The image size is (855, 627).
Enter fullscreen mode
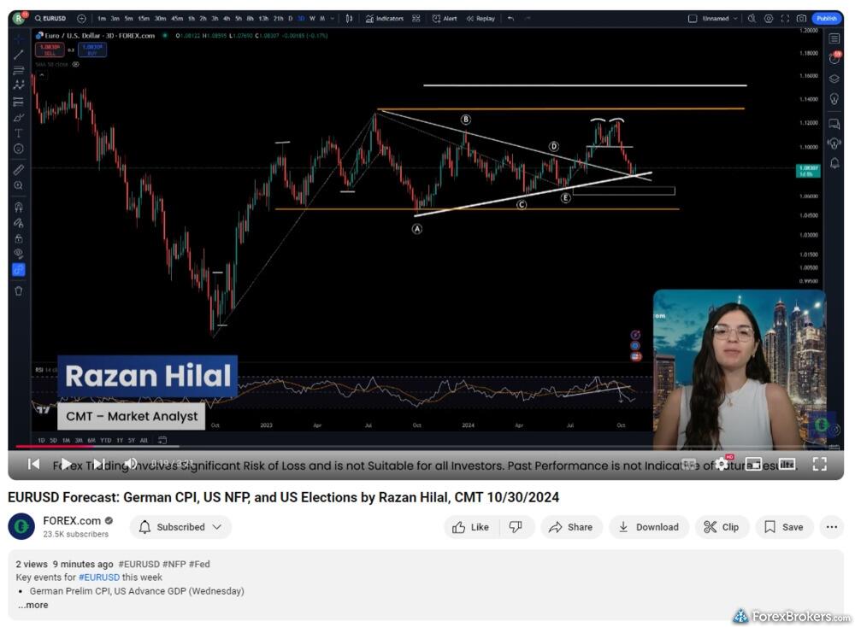pos(819,464)
